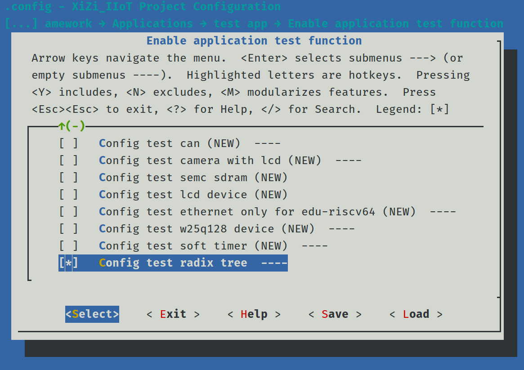Save the configuration with Save button
Image resolution: width=524 pixels, height=370 pixels.
tap(335, 314)
